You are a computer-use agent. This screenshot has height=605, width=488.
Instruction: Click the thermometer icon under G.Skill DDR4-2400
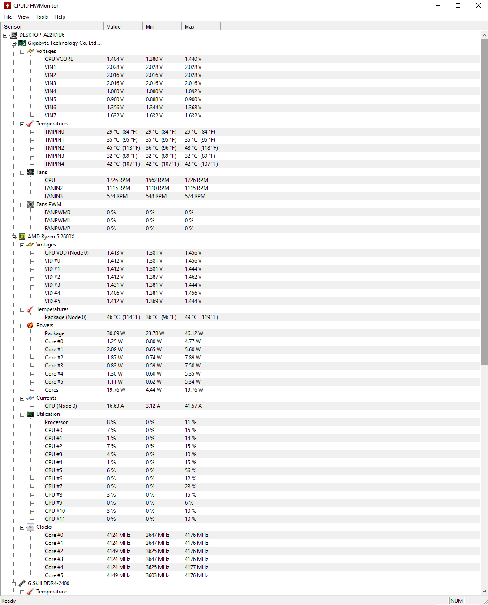[x=30, y=592]
